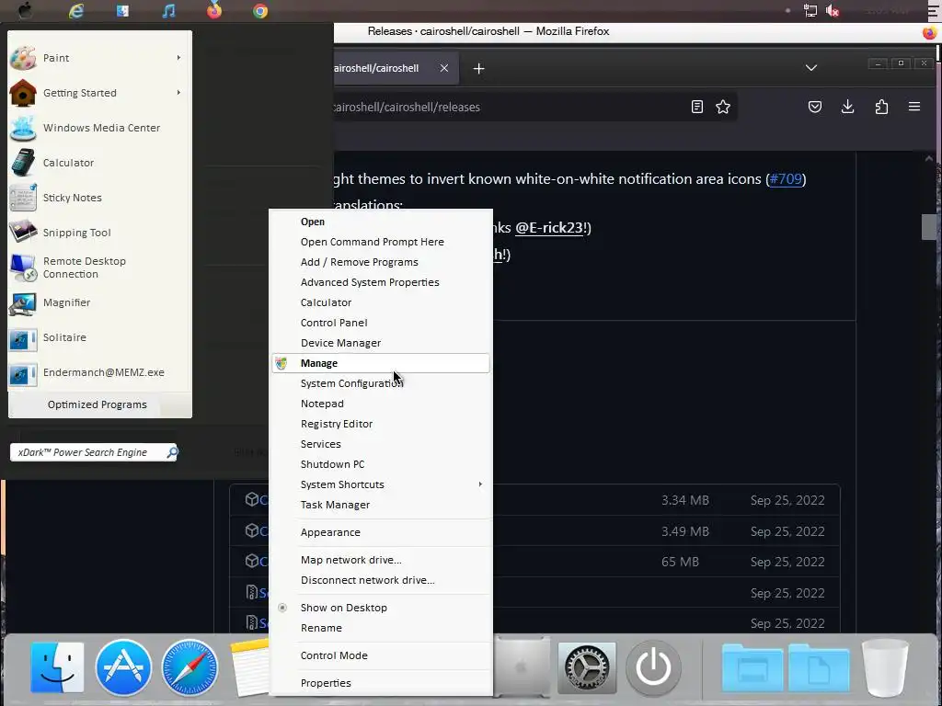Open the first blue folder in dock
Viewport: 942px width, 706px height.
coord(751,668)
